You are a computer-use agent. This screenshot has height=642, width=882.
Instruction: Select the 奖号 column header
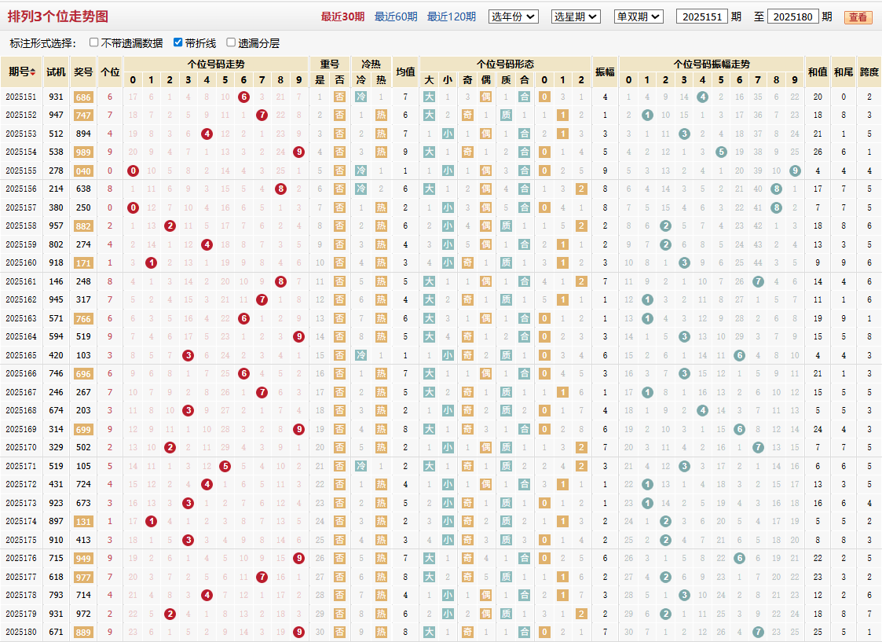click(x=83, y=72)
